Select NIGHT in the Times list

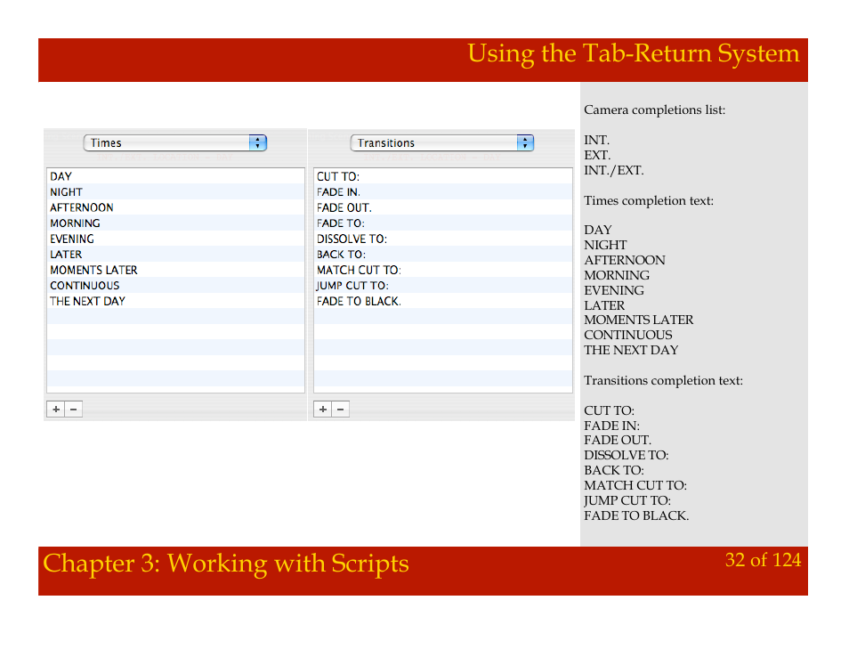175,192
